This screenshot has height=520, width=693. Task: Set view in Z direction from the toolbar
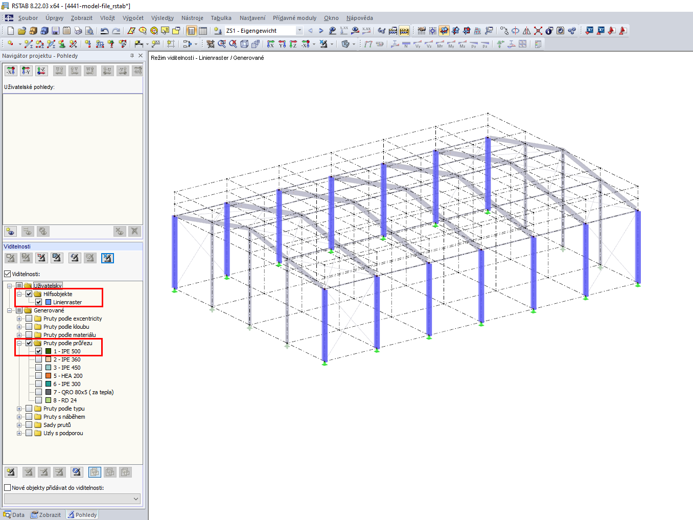[293, 44]
